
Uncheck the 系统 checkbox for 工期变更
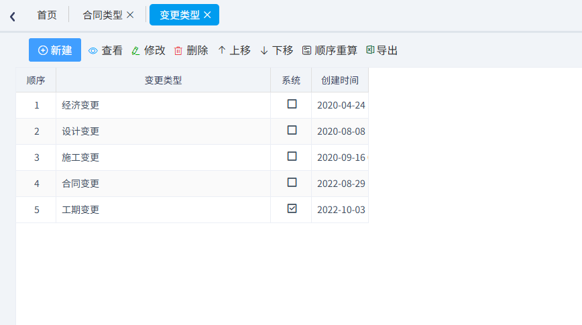(292, 208)
